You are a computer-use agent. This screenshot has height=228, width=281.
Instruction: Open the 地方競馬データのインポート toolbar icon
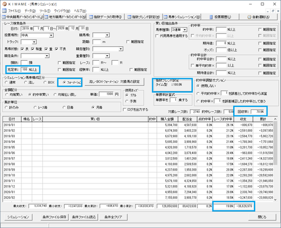pos(46,17)
